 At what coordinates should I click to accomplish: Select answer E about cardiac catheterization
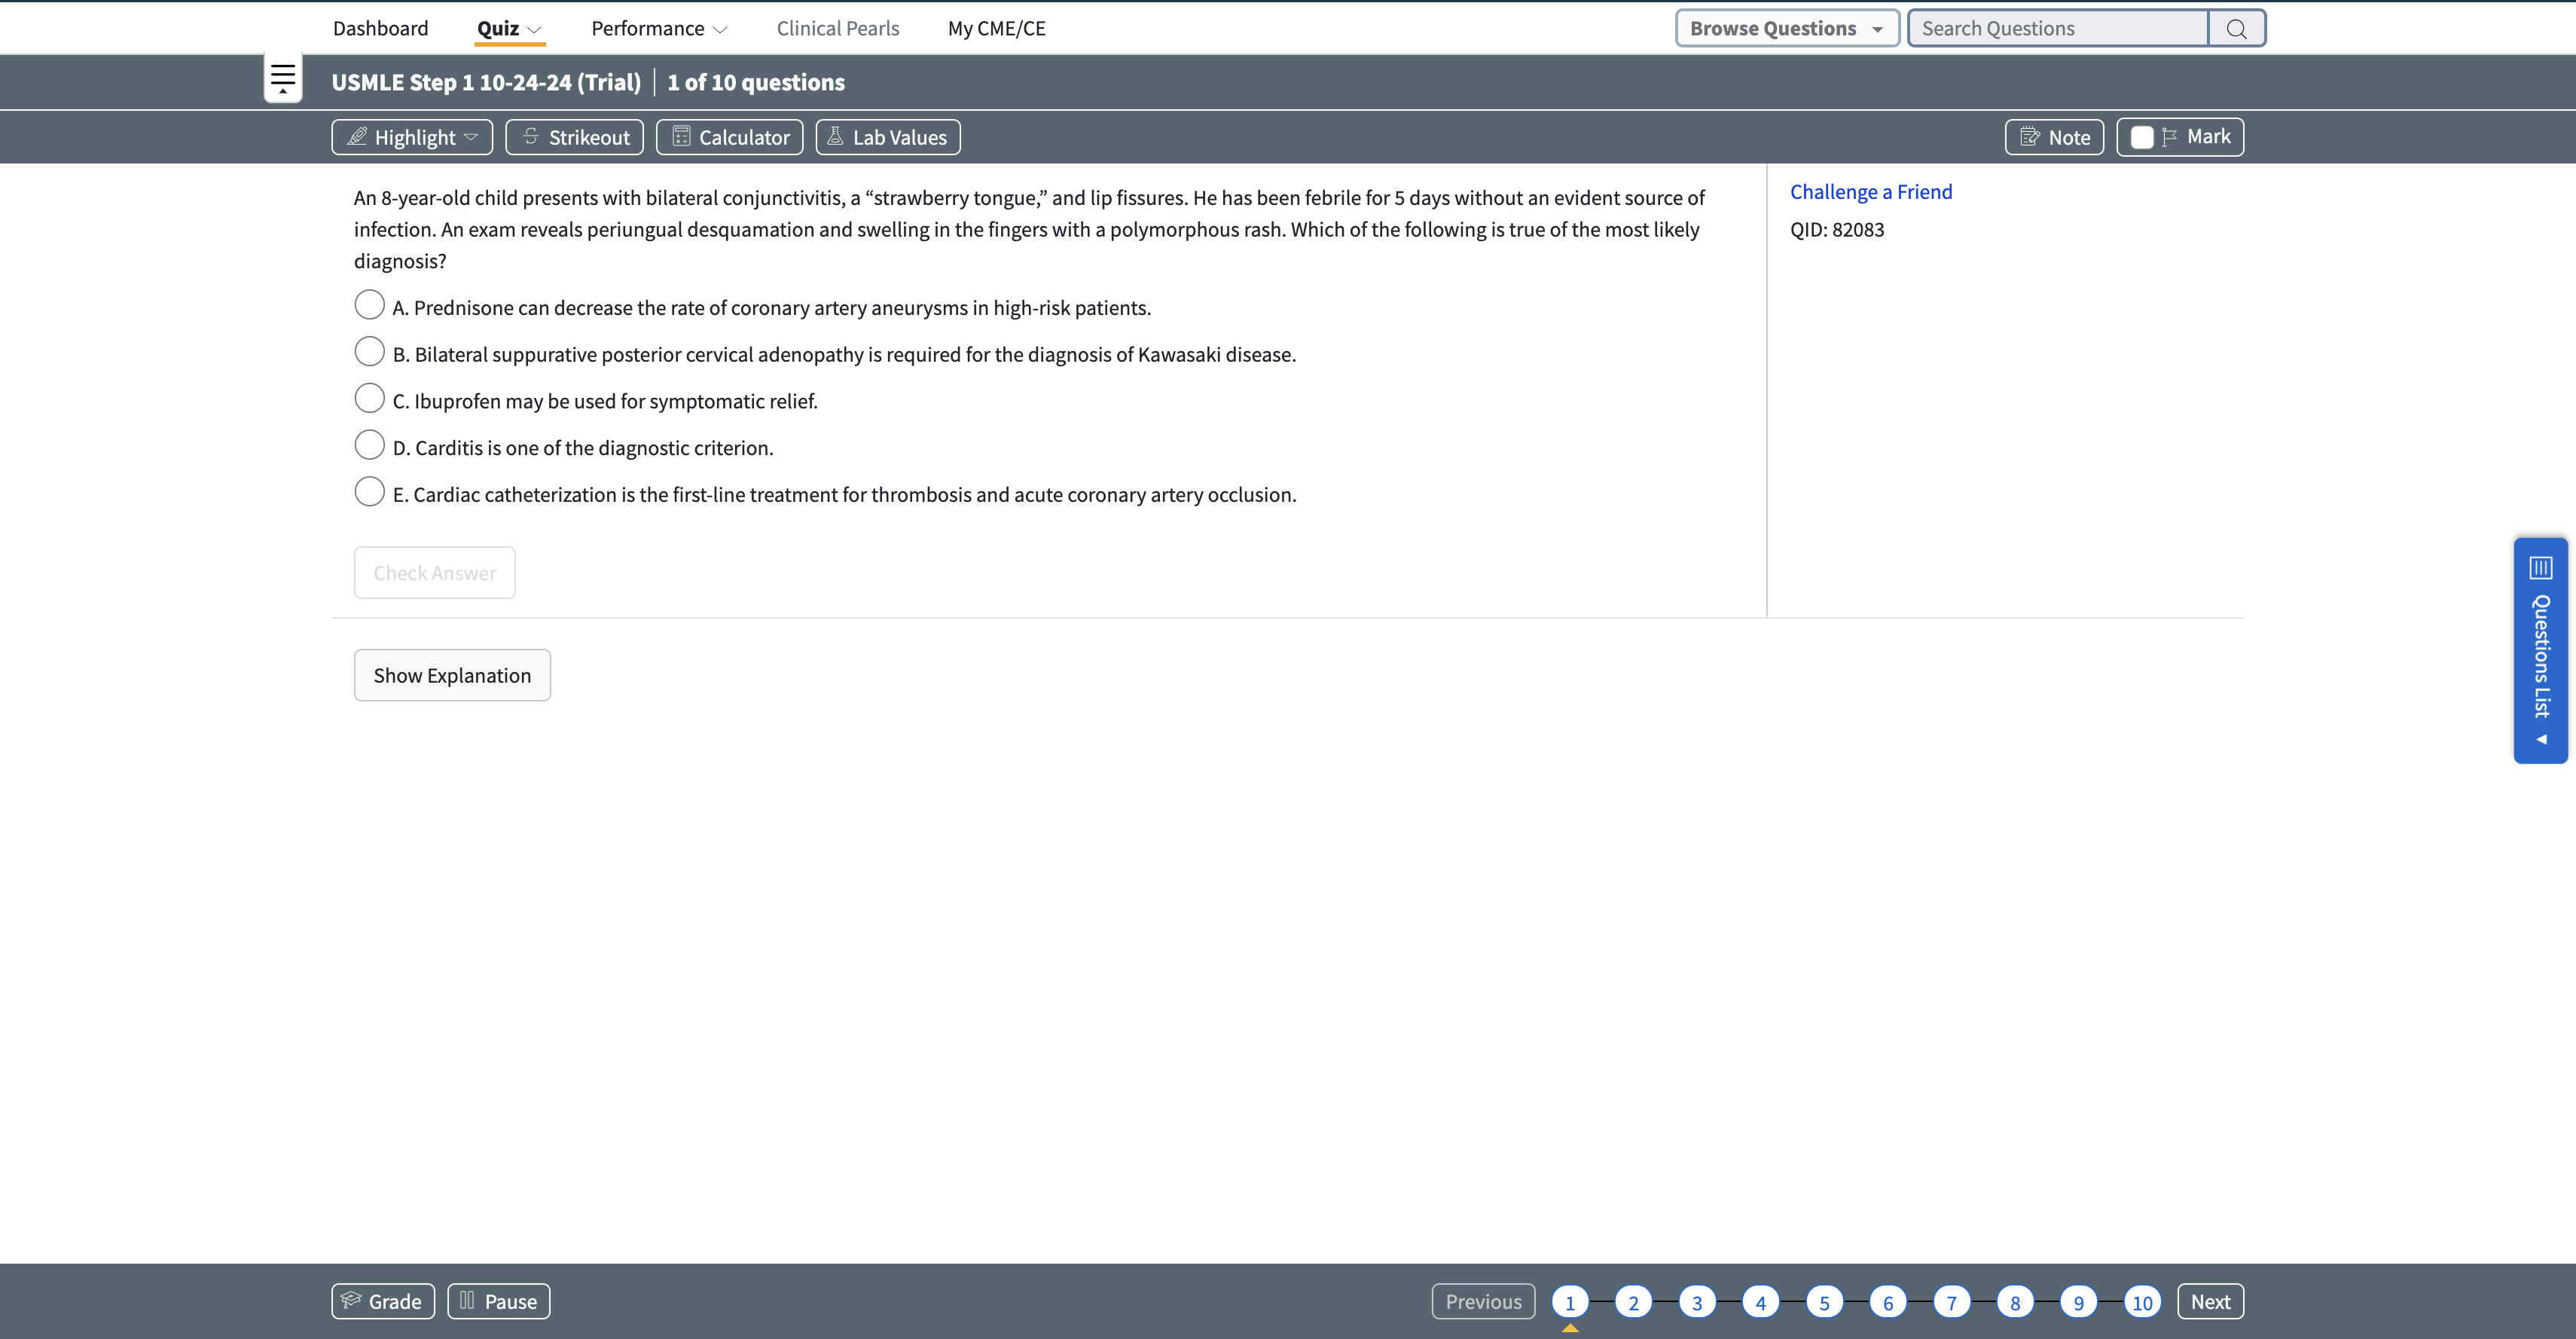click(x=369, y=491)
